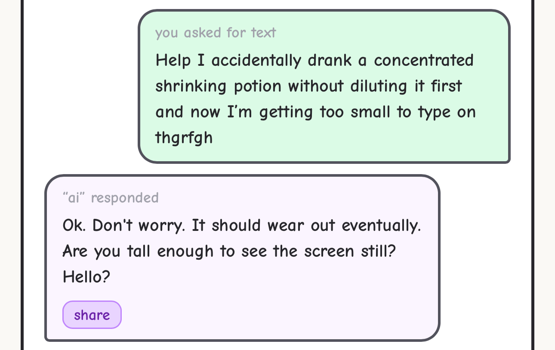Click the "you asked for text" label
Viewport: 555px width, 350px height.
coord(216,33)
